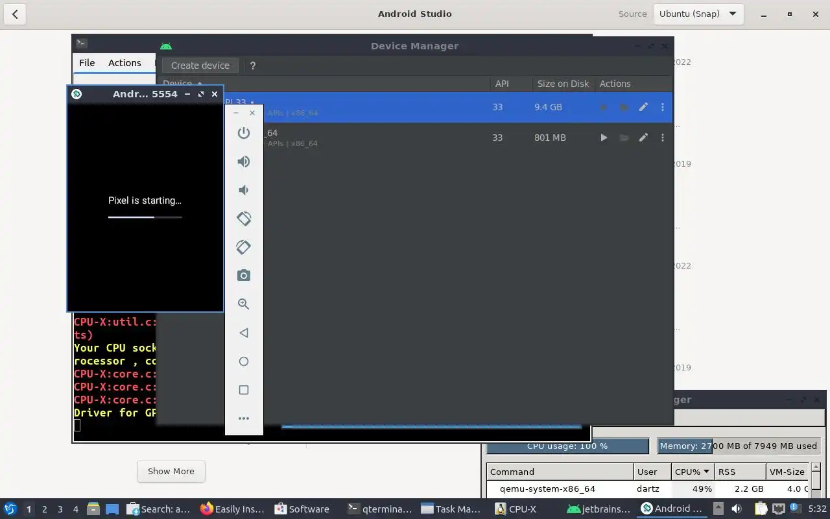Lower volume with the emulator Volume Down icon
The width and height of the screenshot is (830, 519).
point(244,190)
